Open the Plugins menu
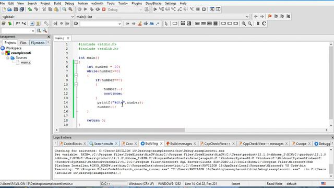Viewport: 334px width, 188px height. tap(137, 4)
